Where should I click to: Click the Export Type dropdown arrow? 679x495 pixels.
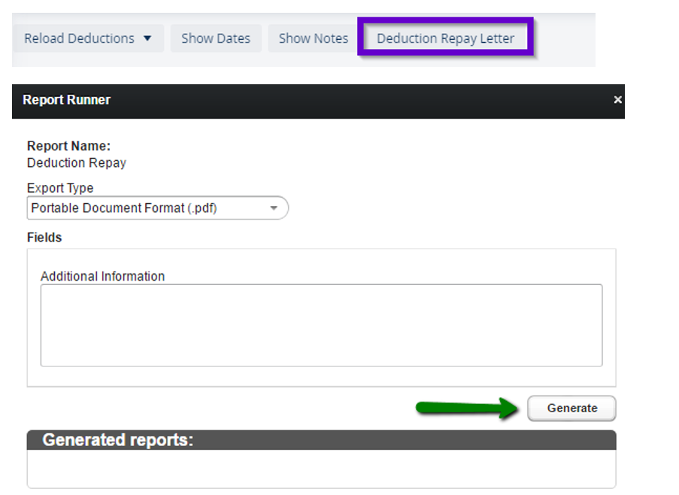tap(274, 208)
